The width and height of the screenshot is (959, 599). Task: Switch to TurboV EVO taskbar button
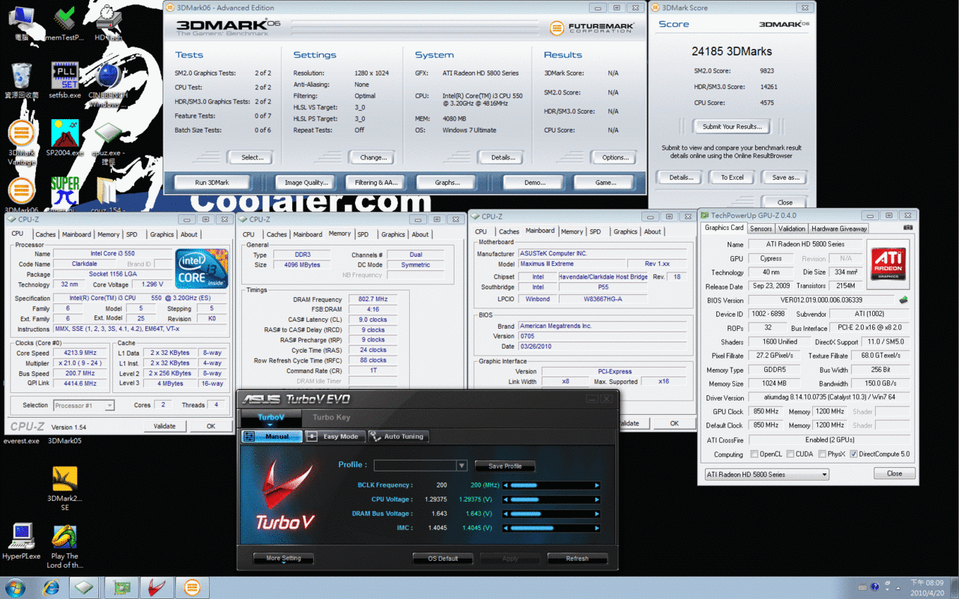tap(157, 588)
